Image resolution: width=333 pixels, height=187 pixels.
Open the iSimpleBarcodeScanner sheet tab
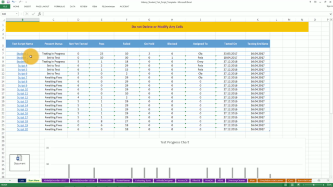(272, 181)
